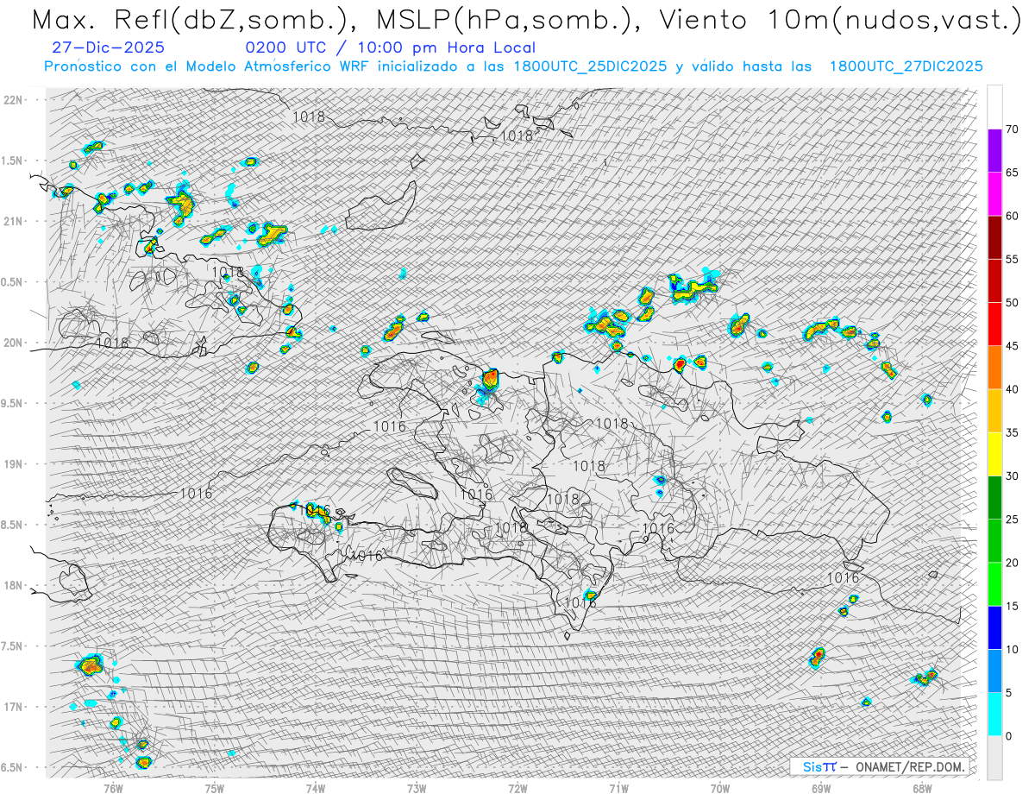Click the '55' value on the colorbar

(x=1012, y=259)
